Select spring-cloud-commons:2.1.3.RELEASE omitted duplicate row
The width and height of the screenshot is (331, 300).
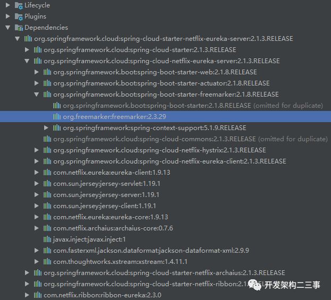[x=165, y=139]
